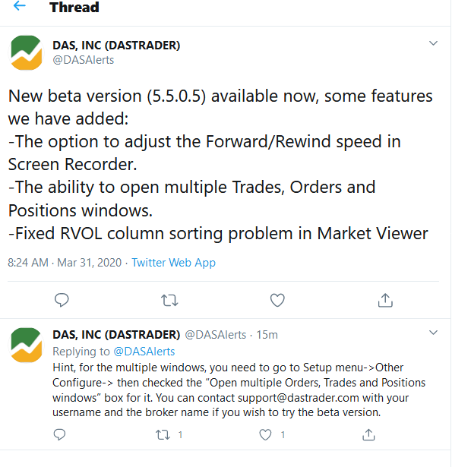Click the reply tweet's DAS profile avatar

27,344
